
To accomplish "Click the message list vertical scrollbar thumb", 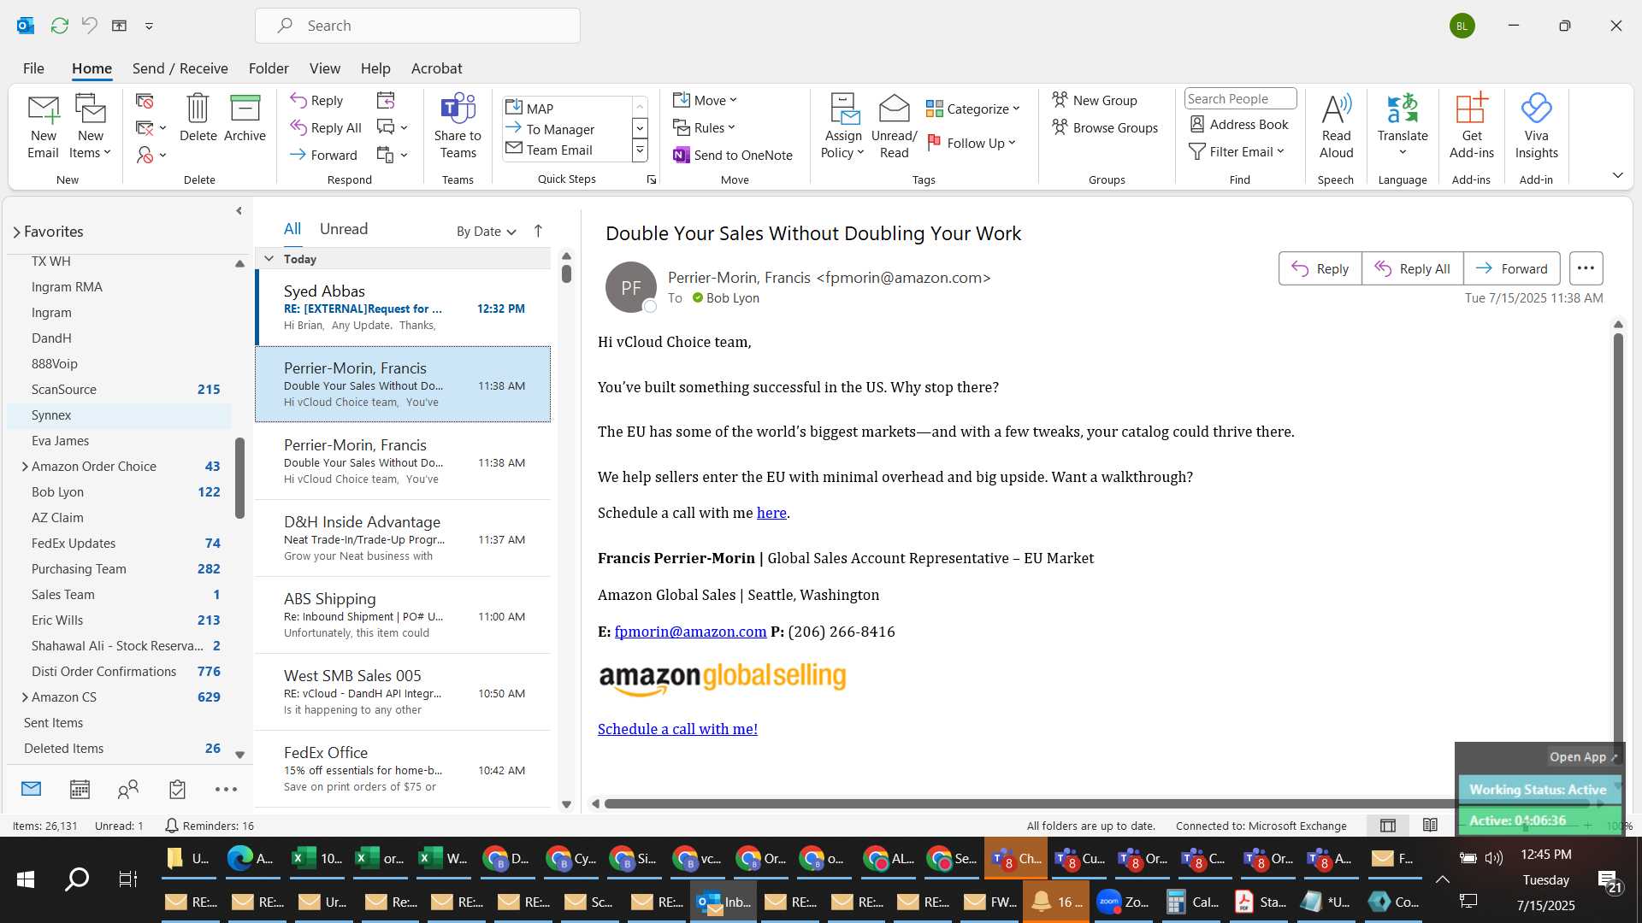I will [566, 274].
